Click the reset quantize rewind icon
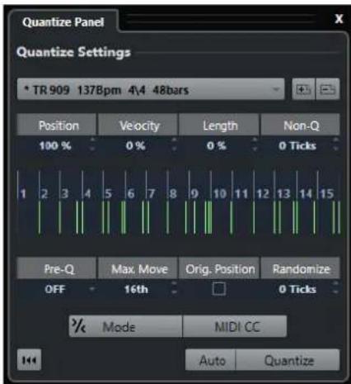 29,360
